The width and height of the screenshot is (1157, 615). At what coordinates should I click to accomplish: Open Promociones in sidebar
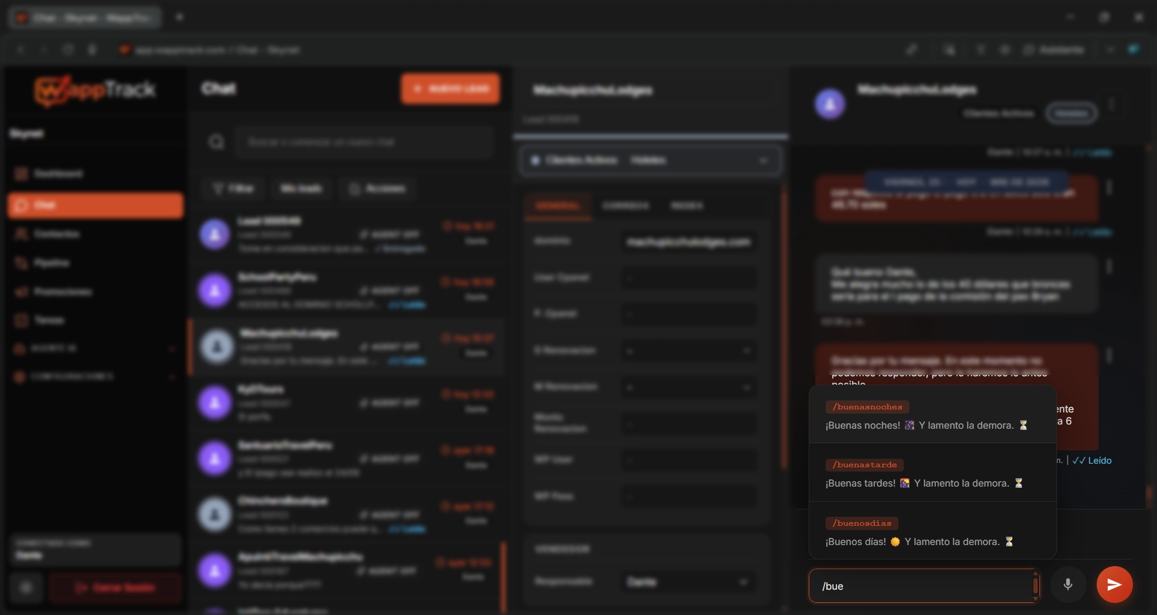click(x=95, y=292)
